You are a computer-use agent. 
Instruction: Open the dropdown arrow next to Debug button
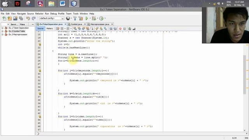click(x=97, y=18)
